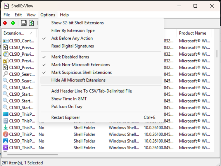Click the status bar item count text
The height and width of the screenshot is (166, 221).
click(x=22, y=163)
